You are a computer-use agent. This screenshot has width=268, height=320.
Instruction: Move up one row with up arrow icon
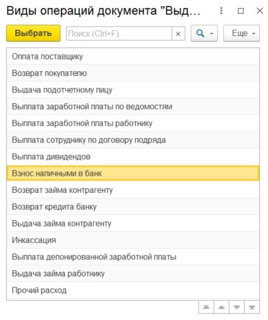(x=221, y=307)
